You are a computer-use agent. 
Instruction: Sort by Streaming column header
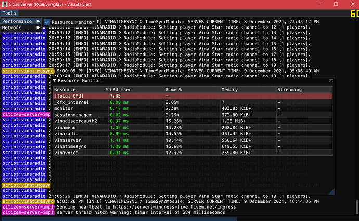[304, 90]
